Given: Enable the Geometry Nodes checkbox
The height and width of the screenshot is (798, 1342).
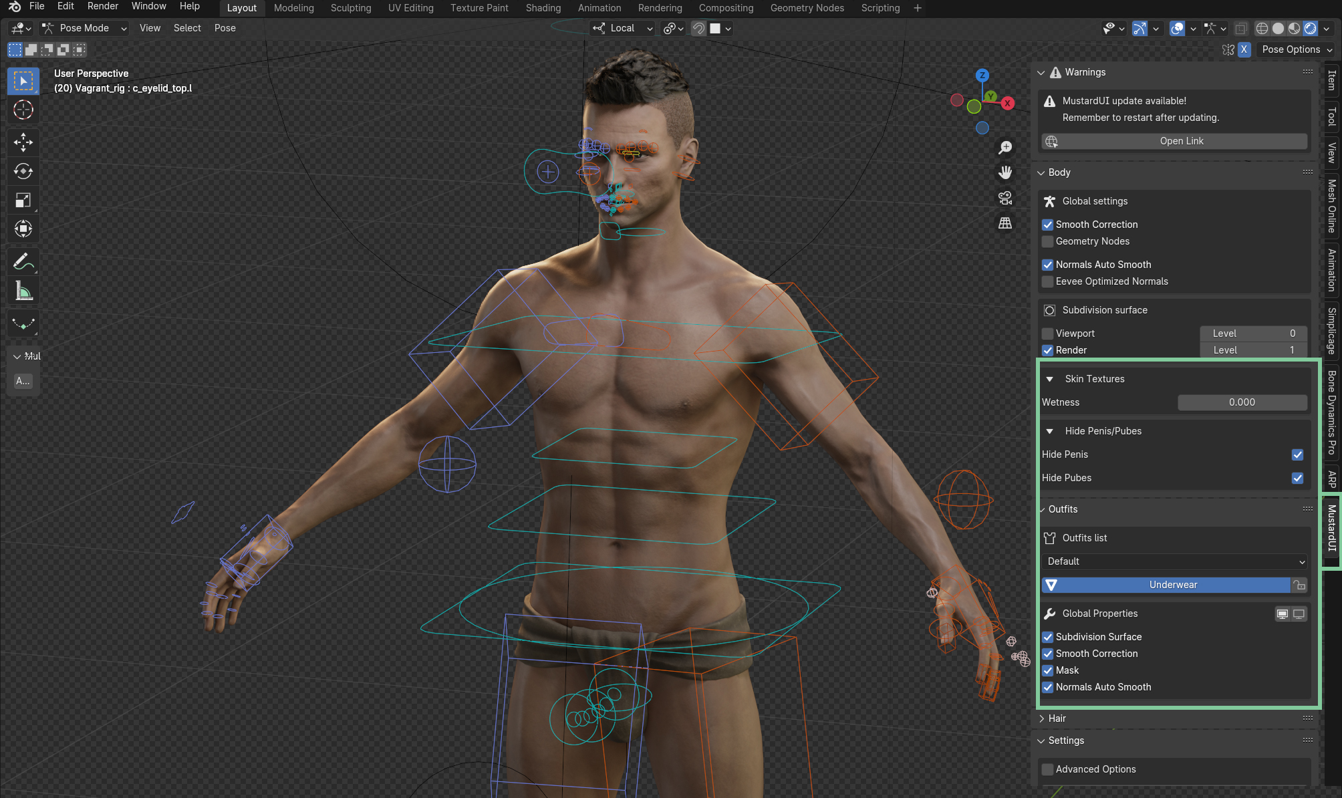Looking at the screenshot, I should pyautogui.click(x=1048, y=241).
